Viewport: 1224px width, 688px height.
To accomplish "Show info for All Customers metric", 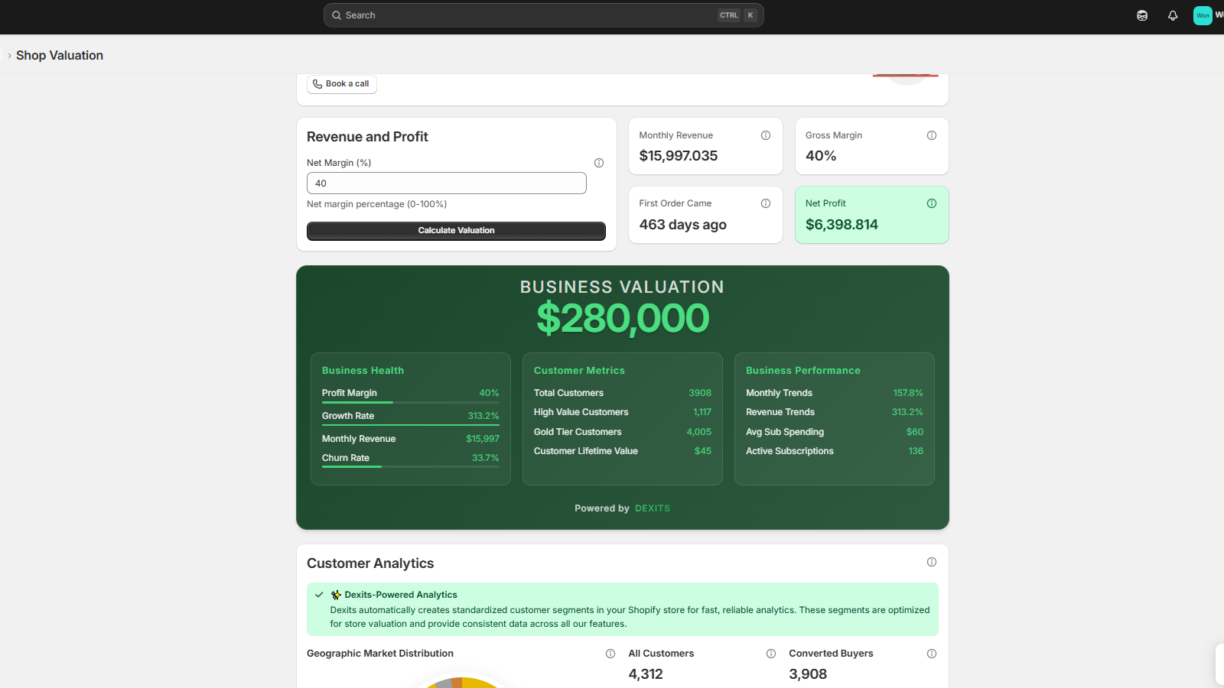I will [x=771, y=654].
